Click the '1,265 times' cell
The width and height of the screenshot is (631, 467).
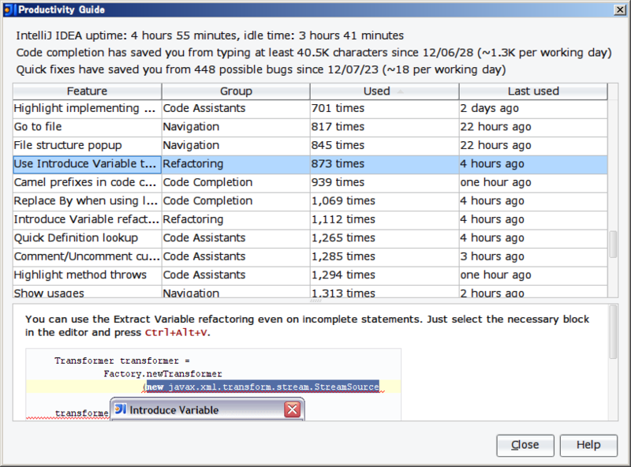point(384,238)
